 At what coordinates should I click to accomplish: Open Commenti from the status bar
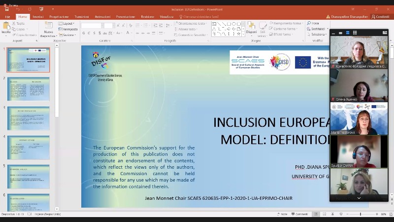point(299,214)
